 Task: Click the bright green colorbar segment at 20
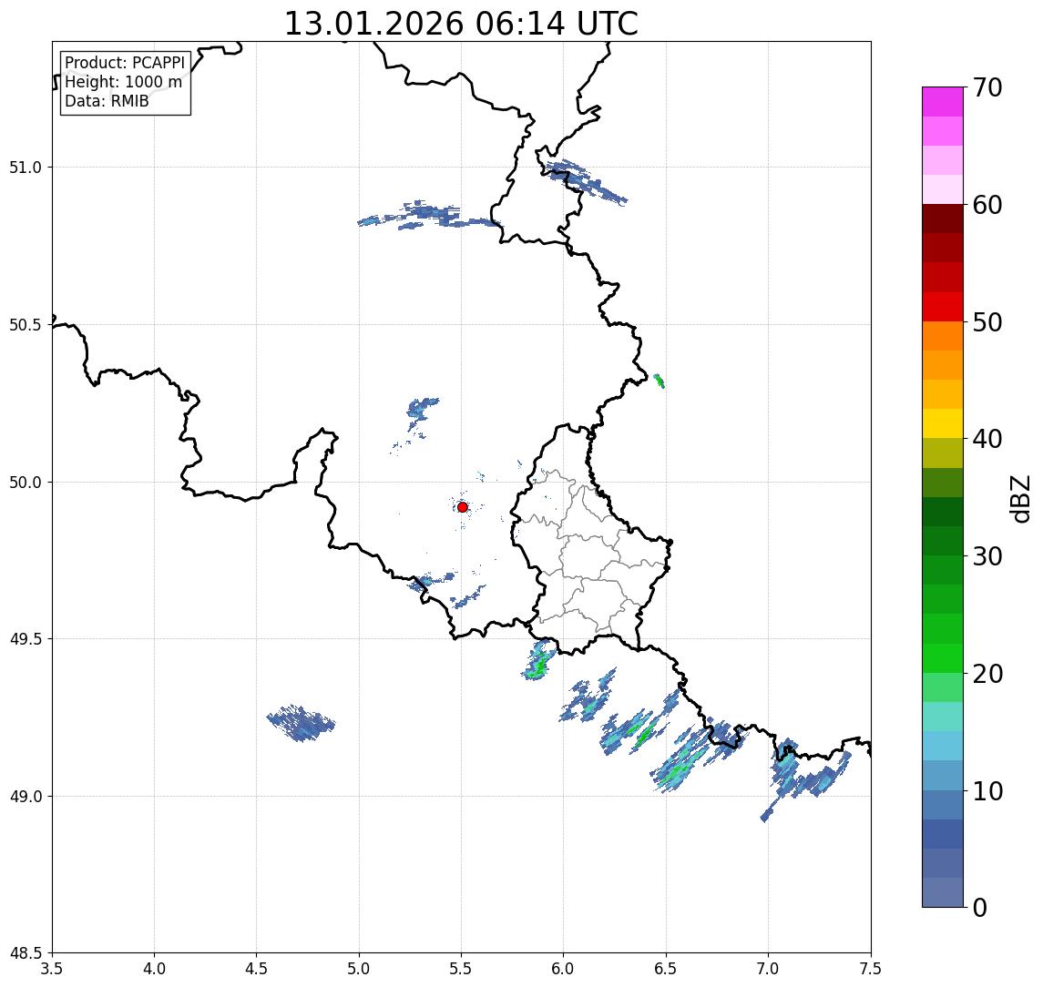tap(943, 657)
